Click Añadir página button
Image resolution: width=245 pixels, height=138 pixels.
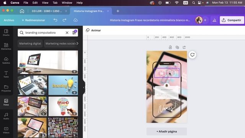167,131
